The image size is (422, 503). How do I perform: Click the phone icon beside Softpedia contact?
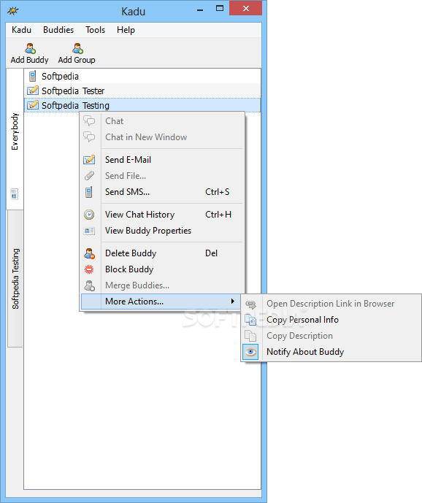coord(32,77)
